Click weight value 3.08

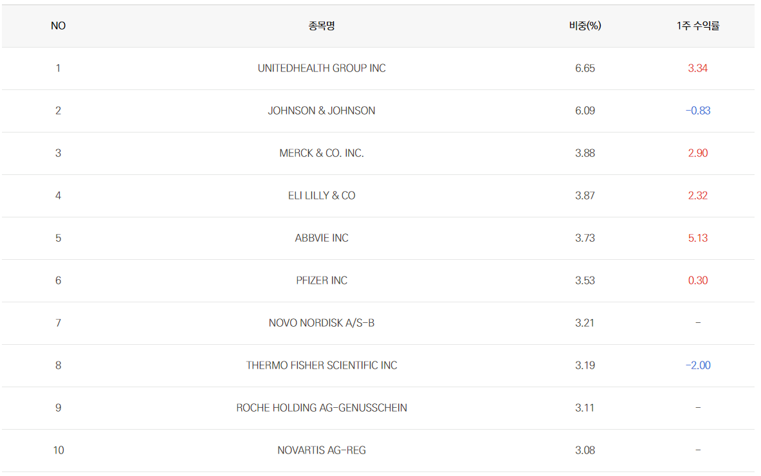pos(585,450)
